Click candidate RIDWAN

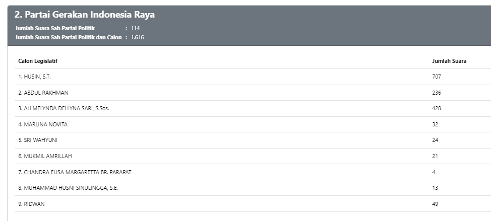(32, 204)
